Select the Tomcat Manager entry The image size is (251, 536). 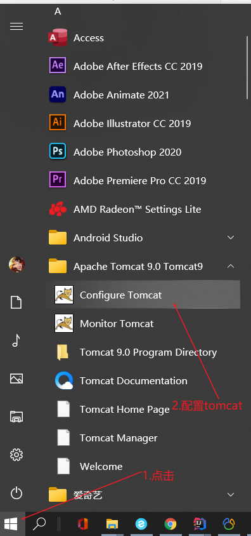143,438
